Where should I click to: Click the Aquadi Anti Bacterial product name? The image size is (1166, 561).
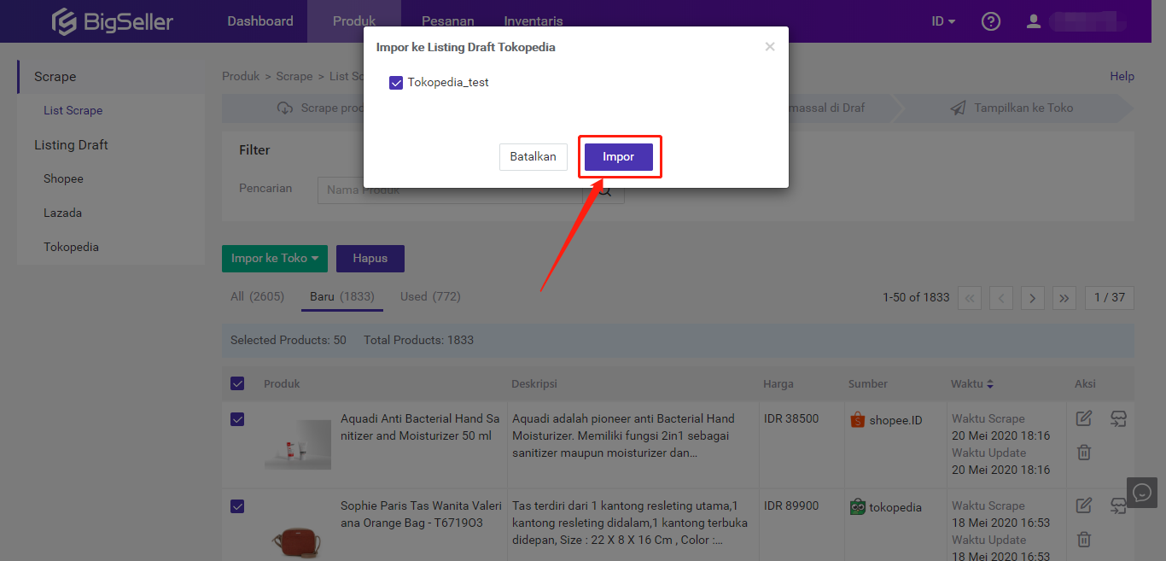pyautogui.click(x=420, y=427)
